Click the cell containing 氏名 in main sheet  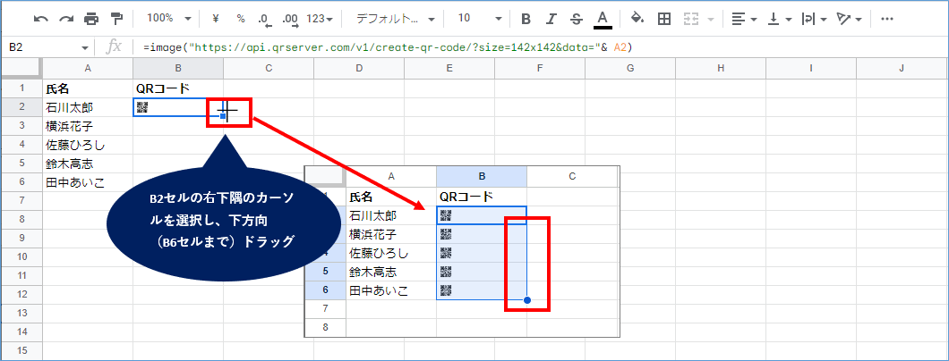tap(88, 88)
